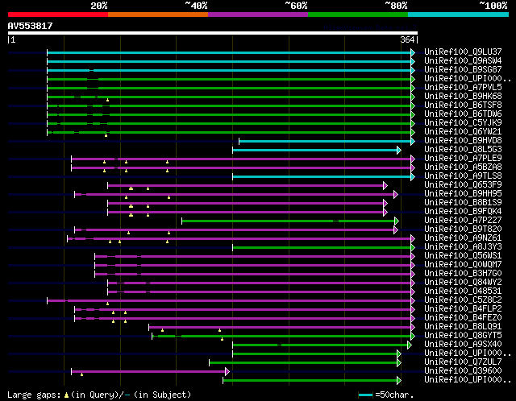
Task: Click the green arrowhead ending the Q7ZUL7 alignment
Action: (x=399, y=363)
